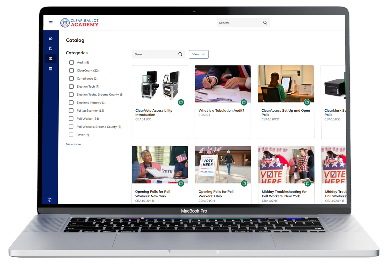Click the voting booth thumbnail for CBA102NY course
389x265 pixels.
pos(286,165)
